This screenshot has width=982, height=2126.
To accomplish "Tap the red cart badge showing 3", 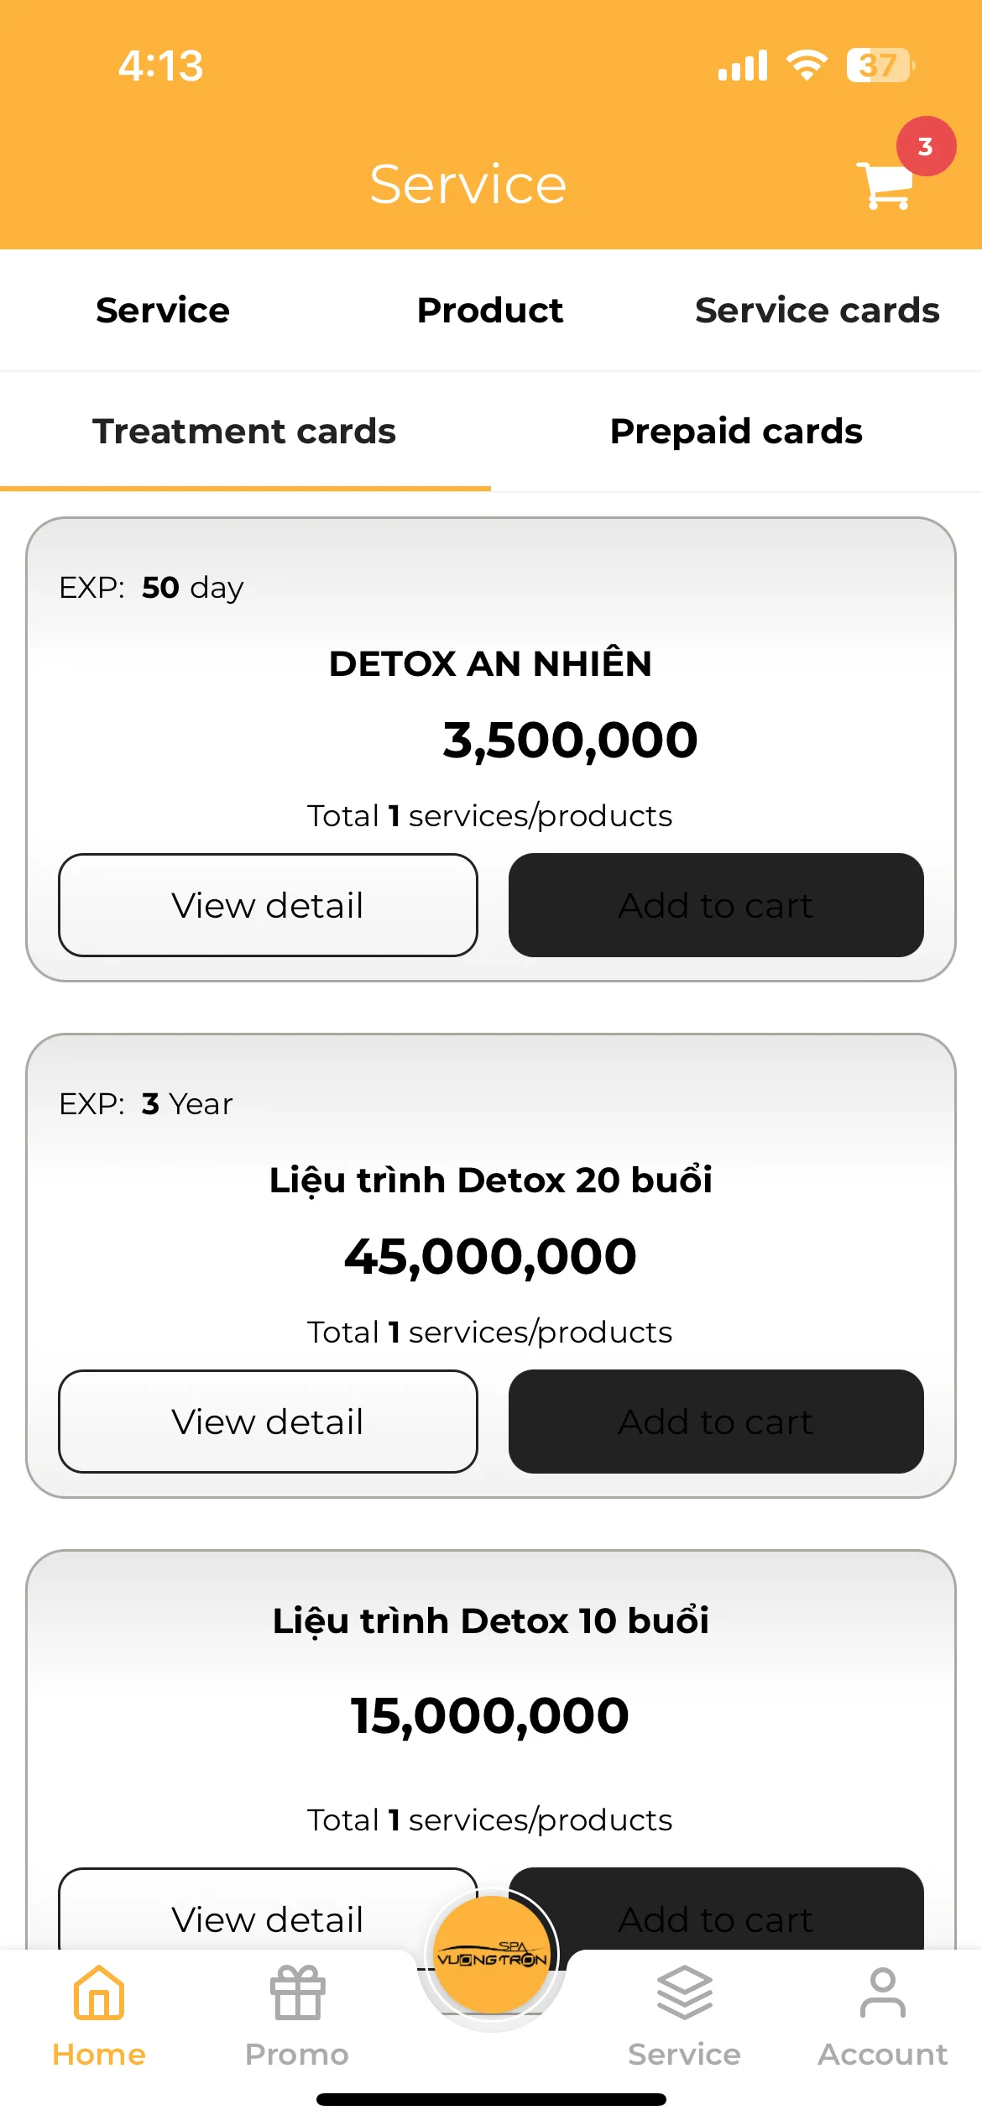I will 926,146.
